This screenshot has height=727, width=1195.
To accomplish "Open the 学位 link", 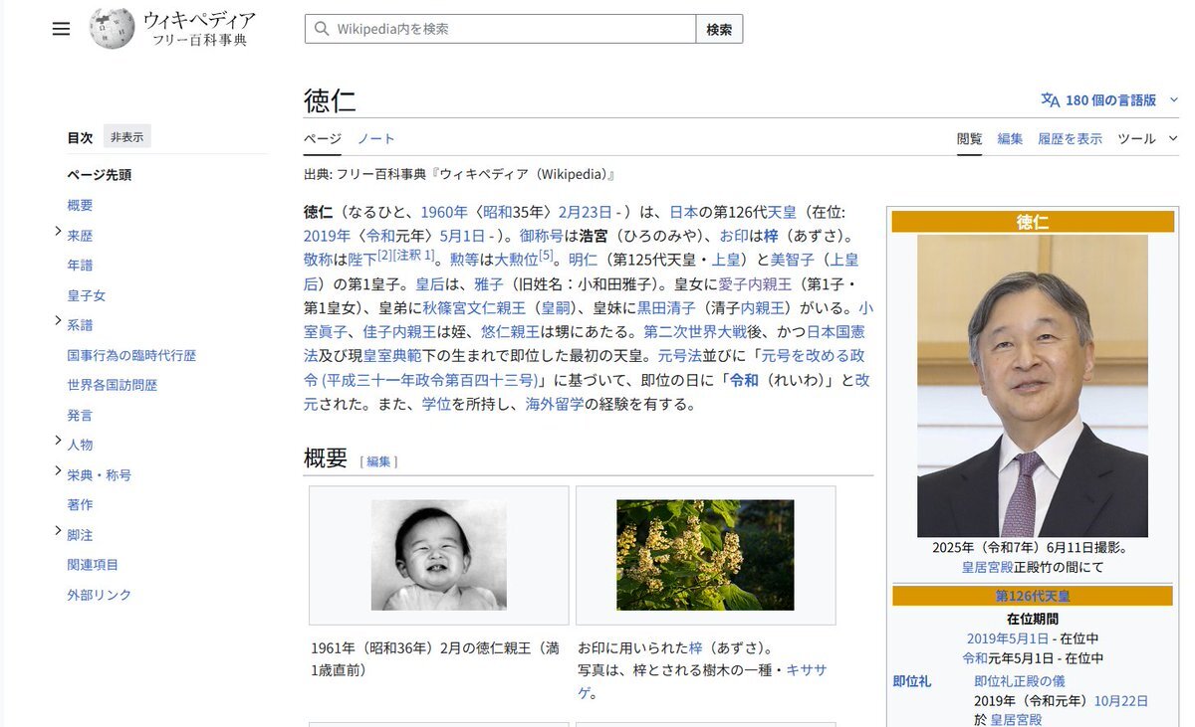I will 436,404.
